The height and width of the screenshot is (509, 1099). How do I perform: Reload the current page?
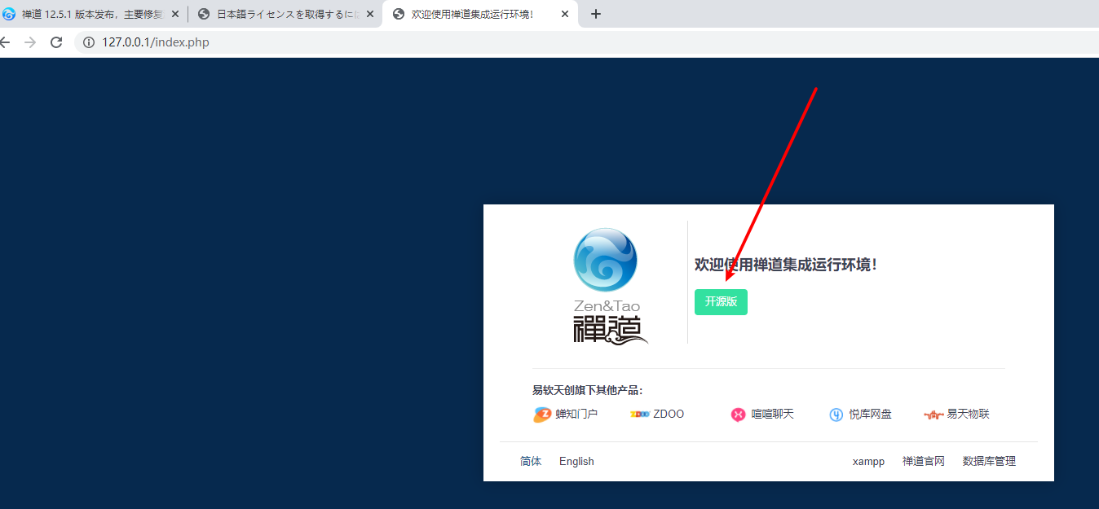tap(56, 42)
